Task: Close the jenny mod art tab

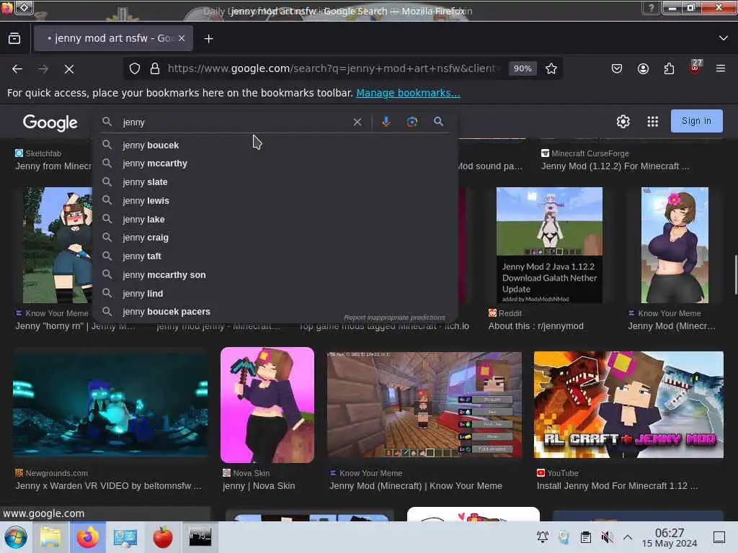Action: pyautogui.click(x=182, y=39)
